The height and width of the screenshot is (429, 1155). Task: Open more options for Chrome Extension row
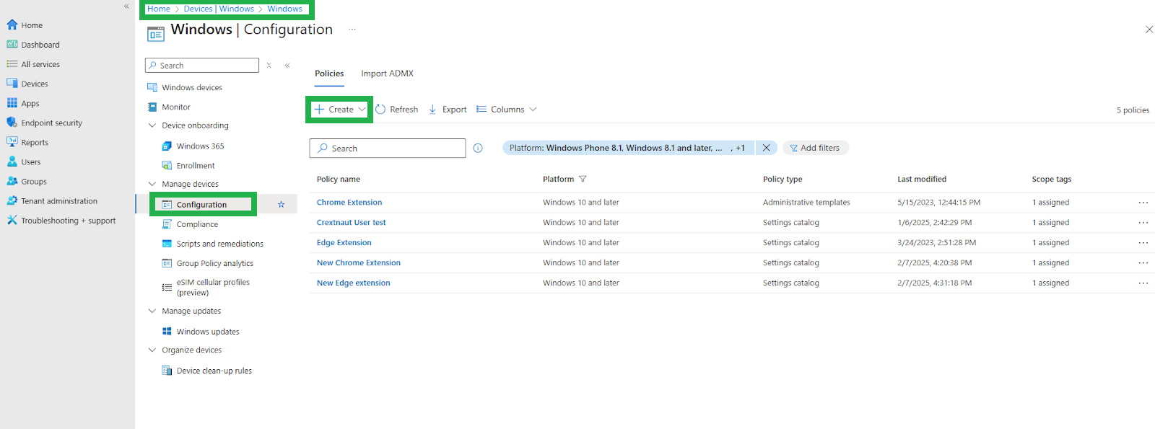[x=1143, y=203]
